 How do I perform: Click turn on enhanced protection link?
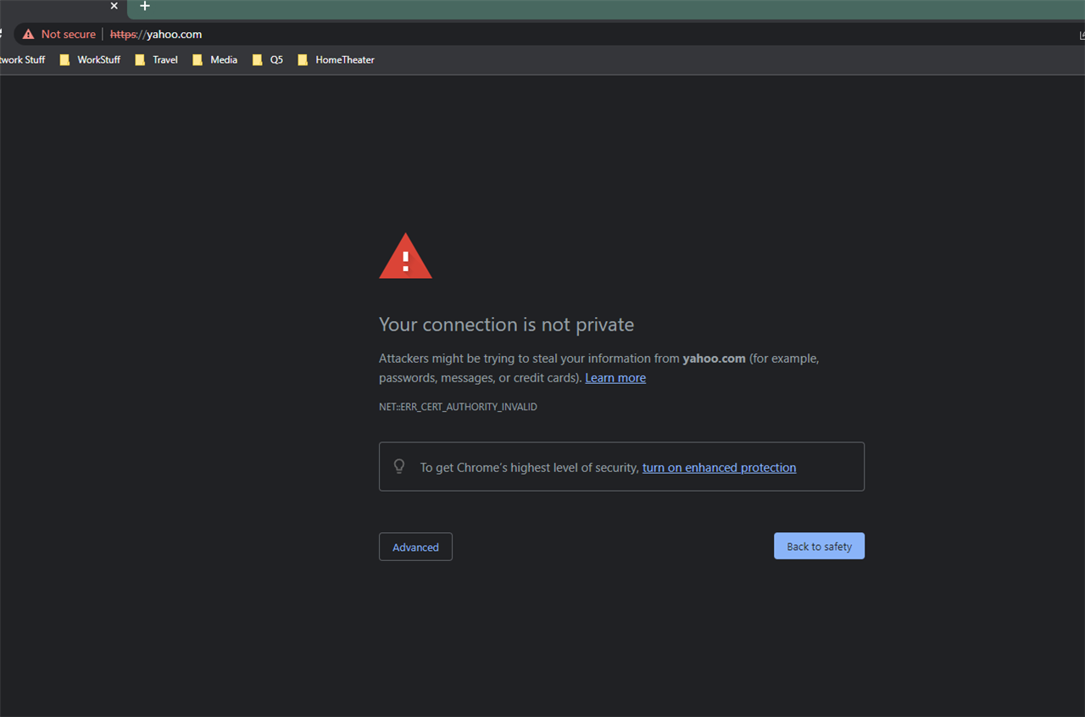(719, 467)
